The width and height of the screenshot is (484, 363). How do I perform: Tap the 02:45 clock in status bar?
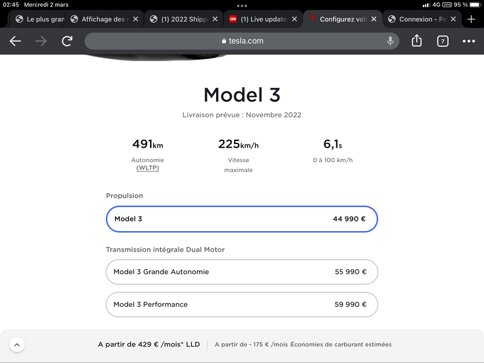(x=11, y=5)
